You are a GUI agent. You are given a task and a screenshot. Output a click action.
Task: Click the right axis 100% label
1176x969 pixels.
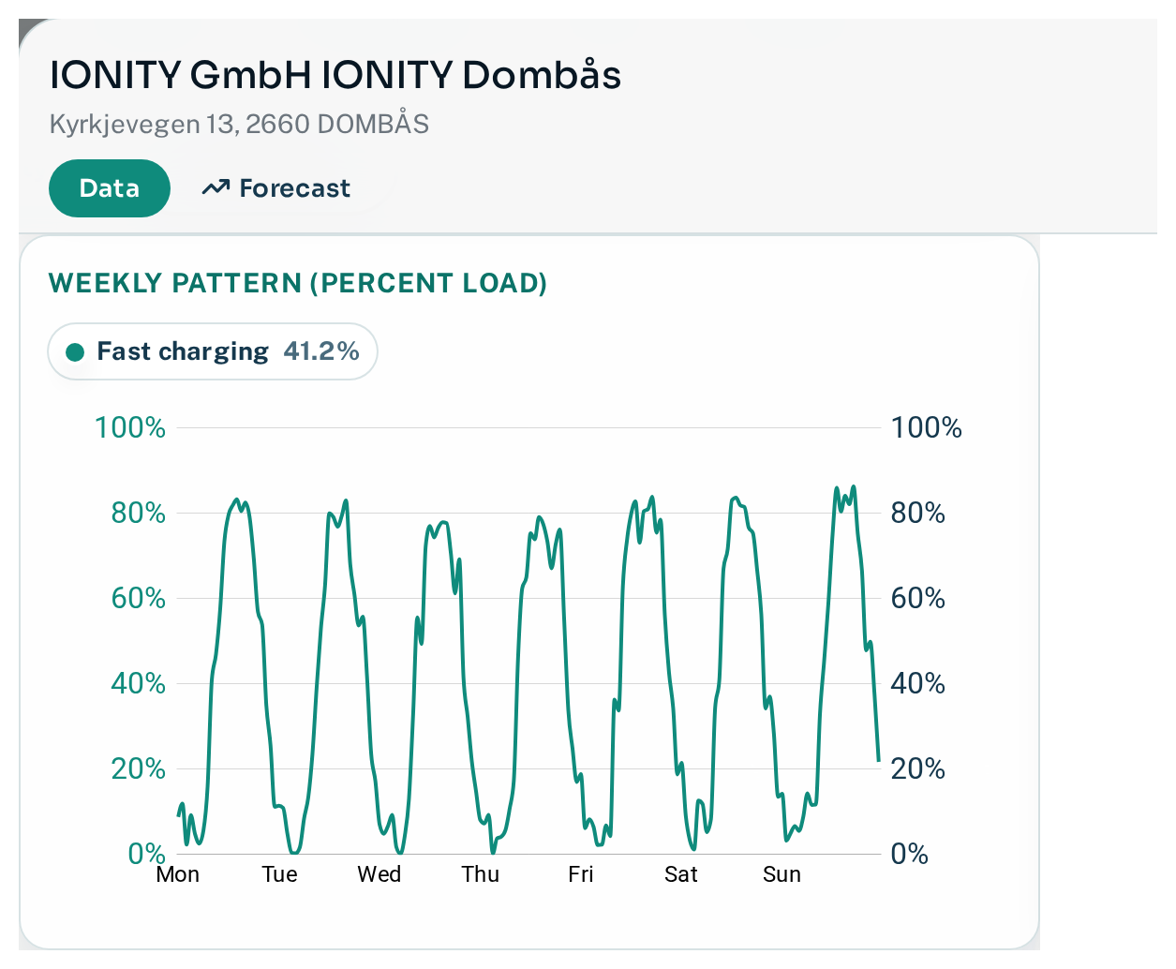(x=927, y=428)
